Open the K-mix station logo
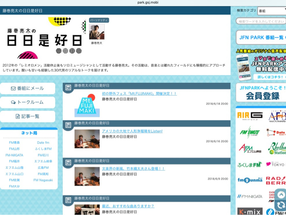Image resolution: width=286 pixels, height=215 pixels. point(250,211)
